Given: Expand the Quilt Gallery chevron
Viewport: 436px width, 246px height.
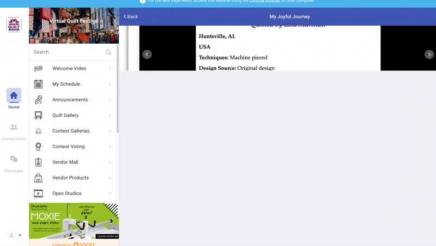Looking at the screenshot, I should click(x=110, y=116).
